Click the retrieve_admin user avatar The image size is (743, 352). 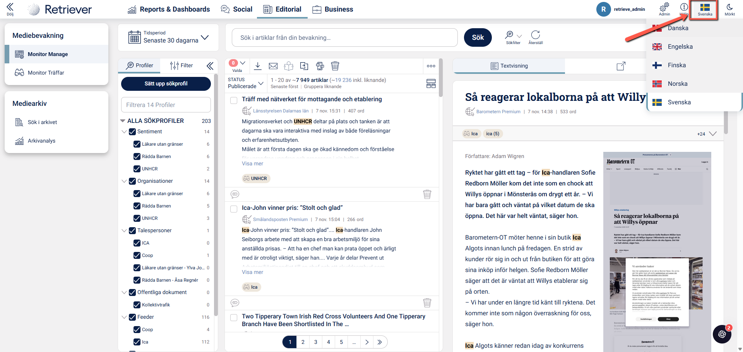(x=603, y=9)
